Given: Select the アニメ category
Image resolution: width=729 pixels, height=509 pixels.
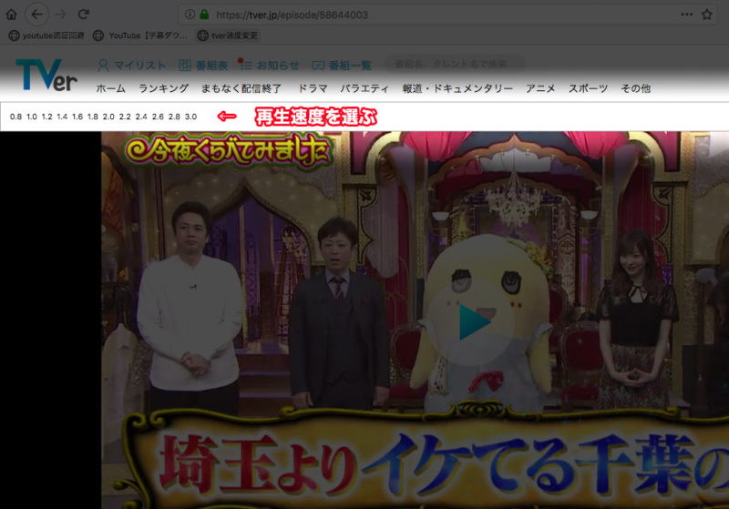Looking at the screenshot, I should [540, 88].
